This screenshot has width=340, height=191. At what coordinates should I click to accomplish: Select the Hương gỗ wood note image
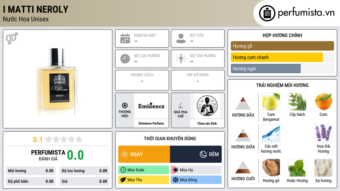[271, 167]
